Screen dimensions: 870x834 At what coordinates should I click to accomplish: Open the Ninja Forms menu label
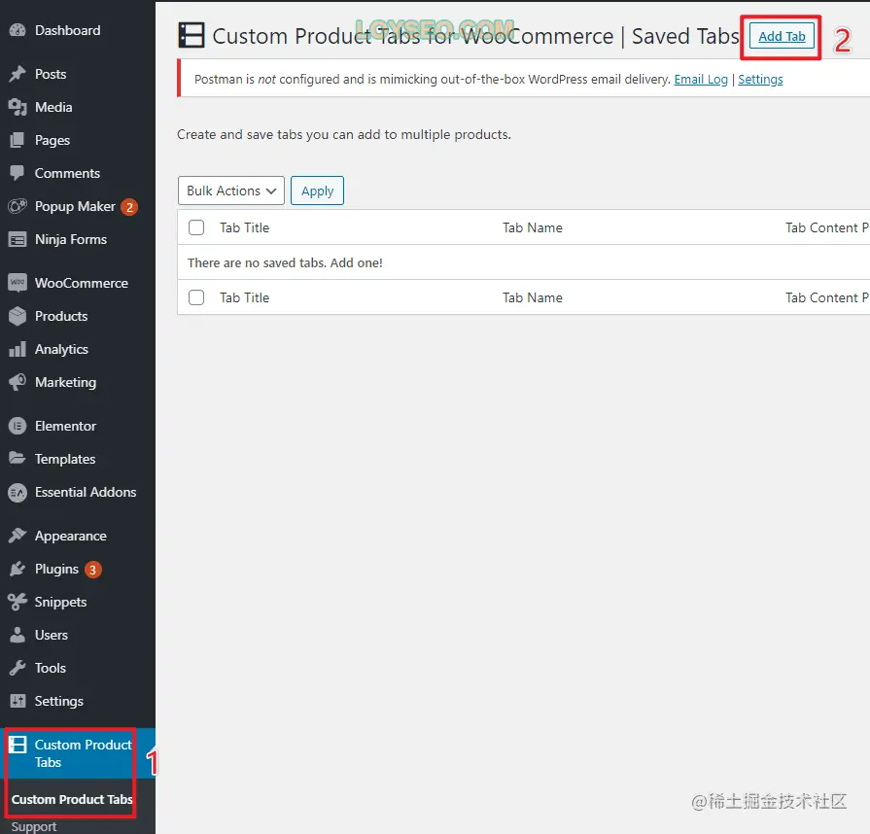[x=70, y=240]
